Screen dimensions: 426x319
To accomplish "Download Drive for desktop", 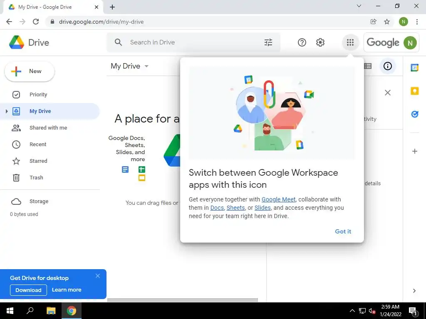I will [x=29, y=290].
